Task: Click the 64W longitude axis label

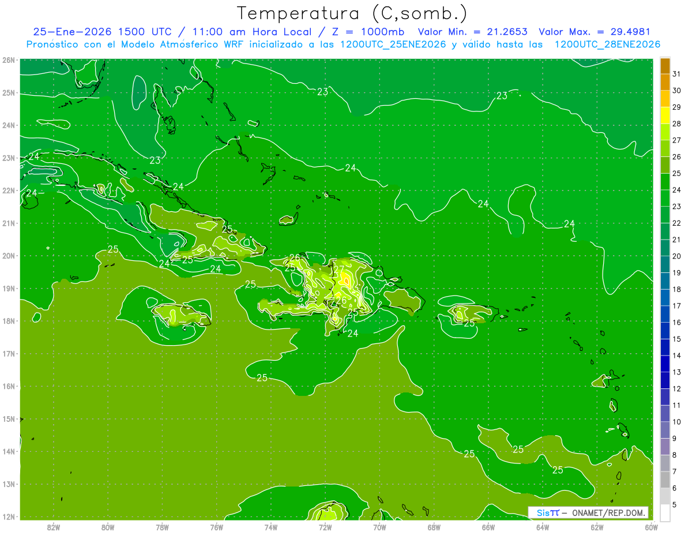Action: pyautogui.click(x=543, y=527)
